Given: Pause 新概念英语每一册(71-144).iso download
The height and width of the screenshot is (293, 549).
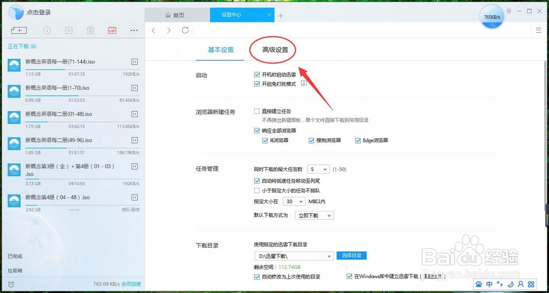Looking at the screenshot, I should click(135, 62).
